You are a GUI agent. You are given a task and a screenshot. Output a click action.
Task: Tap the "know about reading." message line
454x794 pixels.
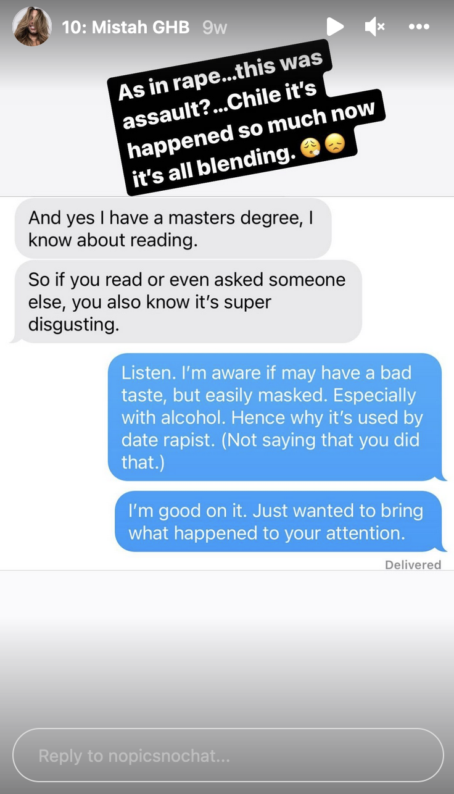(113, 240)
